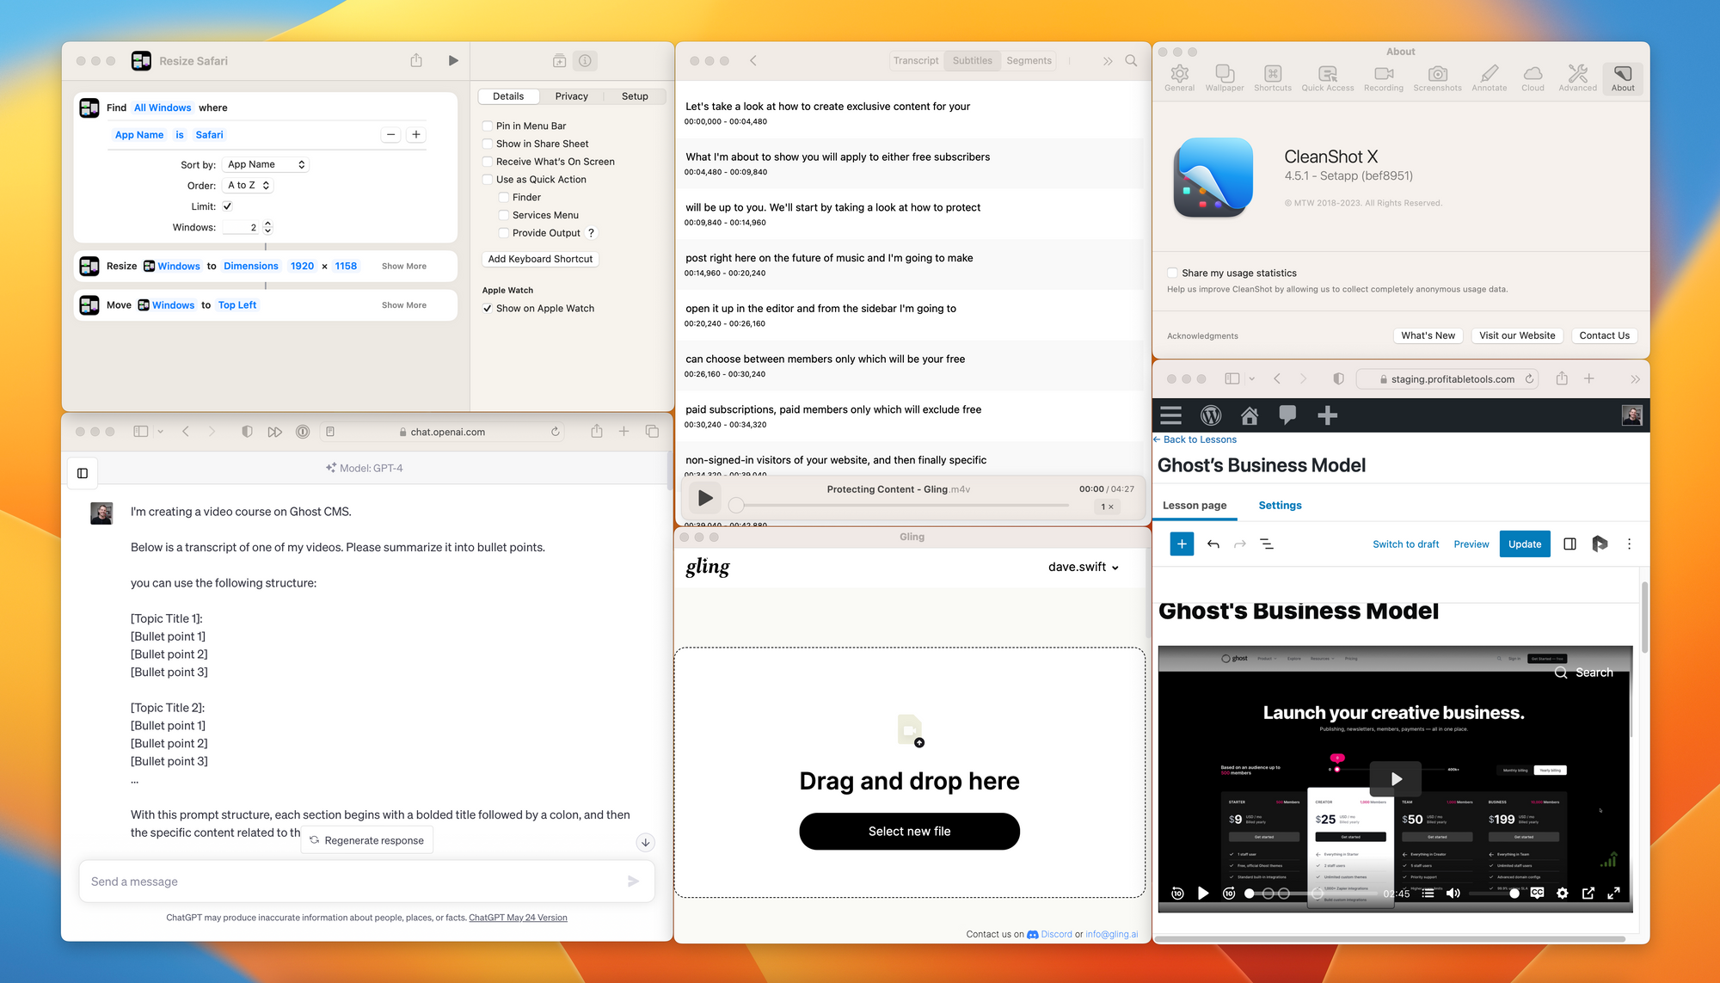The height and width of the screenshot is (983, 1720).
Task: Open the About tab in CleanShot
Action: pyautogui.click(x=1623, y=78)
